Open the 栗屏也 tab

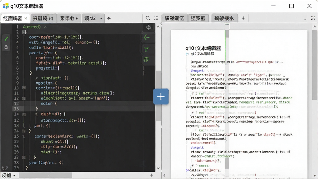(x=69, y=18)
